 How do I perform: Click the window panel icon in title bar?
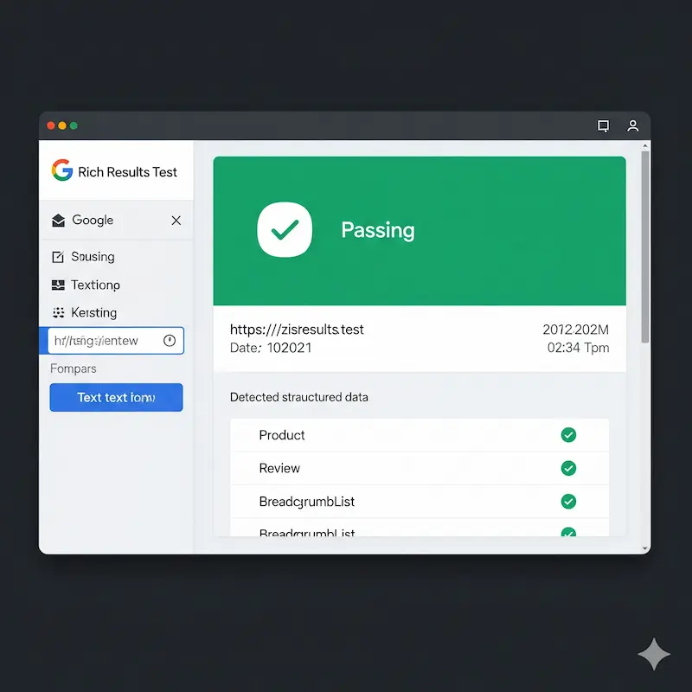[x=604, y=125]
